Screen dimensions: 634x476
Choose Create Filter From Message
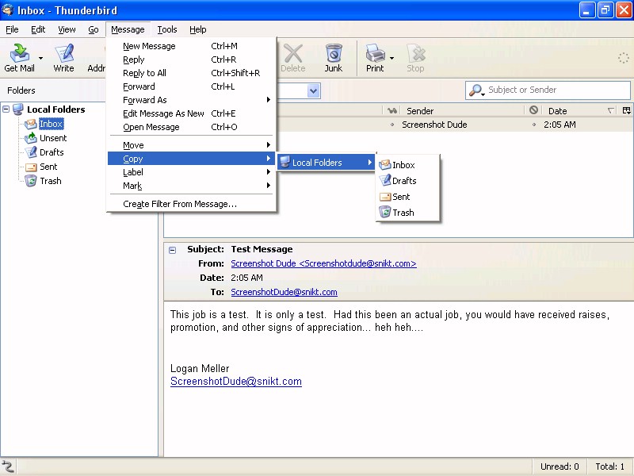pyautogui.click(x=192, y=204)
